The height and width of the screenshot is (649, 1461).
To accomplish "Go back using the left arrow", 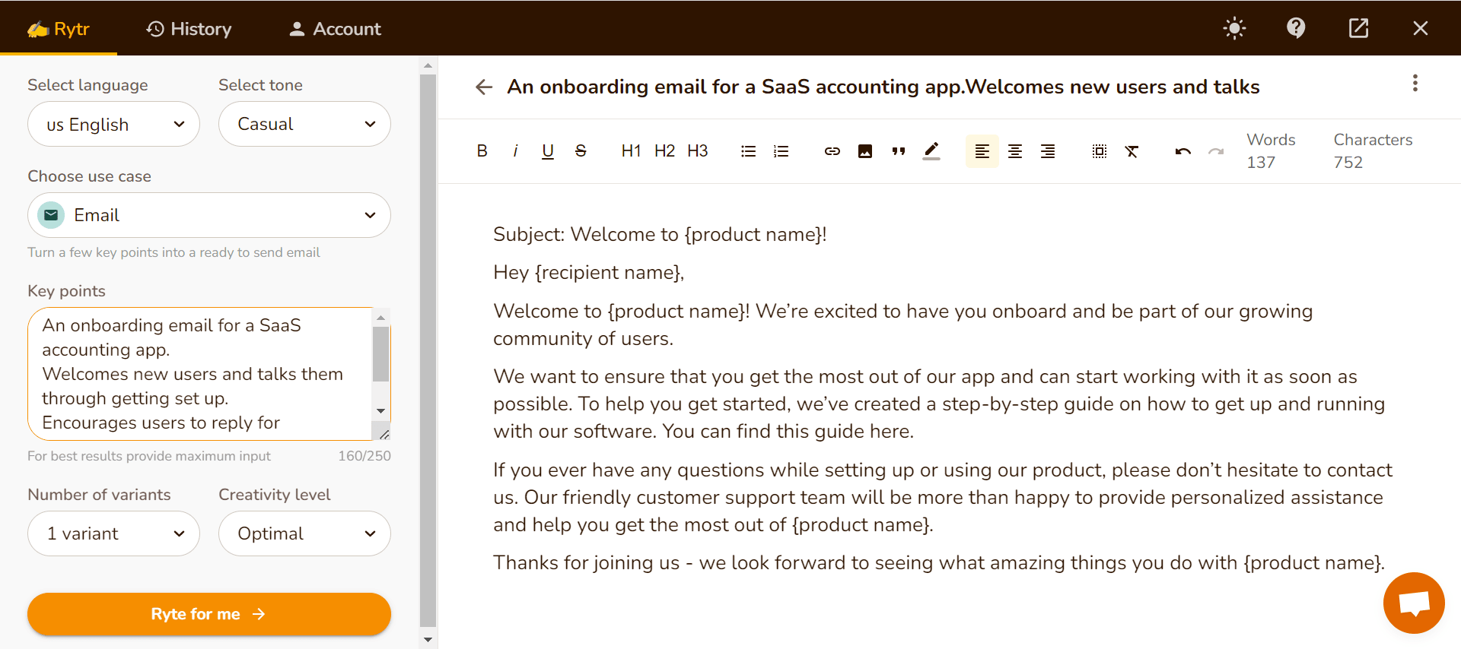I will (x=484, y=87).
